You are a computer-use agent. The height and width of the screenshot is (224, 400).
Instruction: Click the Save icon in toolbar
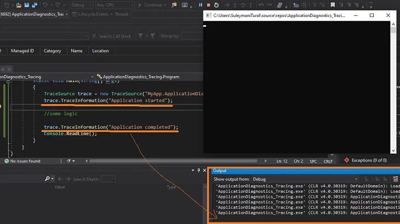click(x=26, y=5)
